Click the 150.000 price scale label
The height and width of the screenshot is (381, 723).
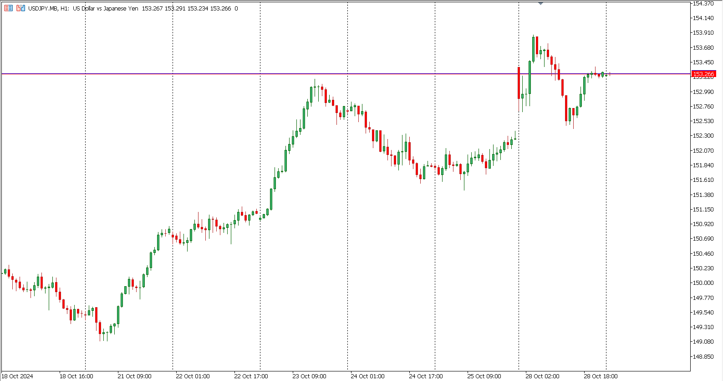703,283
